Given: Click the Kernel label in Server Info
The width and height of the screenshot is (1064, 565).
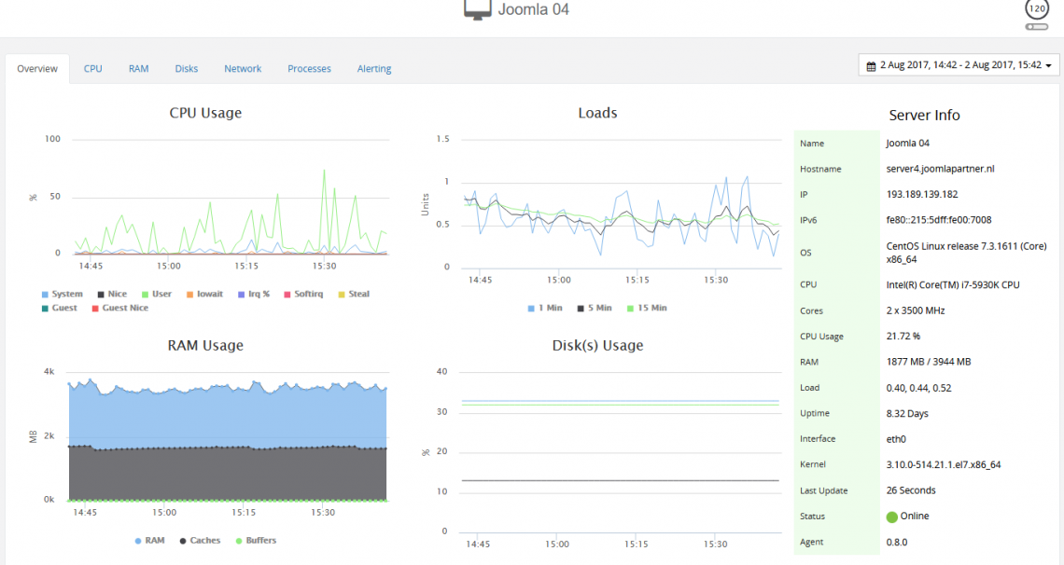Looking at the screenshot, I should click(813, 464).
